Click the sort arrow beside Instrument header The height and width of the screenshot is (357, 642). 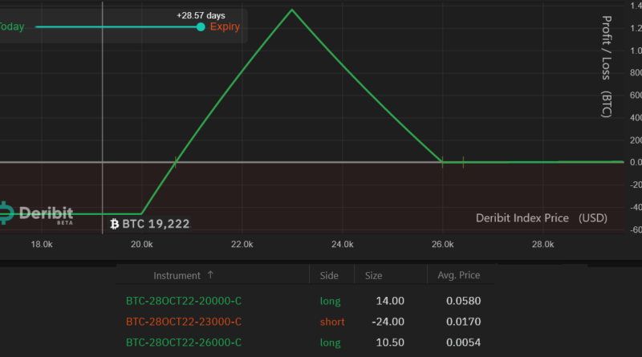coord(211,275)
